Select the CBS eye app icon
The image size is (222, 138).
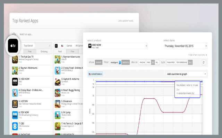pyautogui.click(x=15, y=126)
